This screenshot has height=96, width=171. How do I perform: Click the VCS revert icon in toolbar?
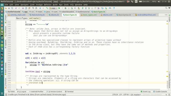click(98, 8)
